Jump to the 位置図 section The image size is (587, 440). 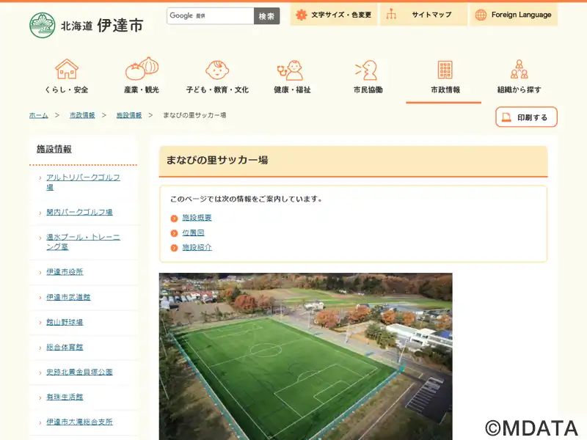[193, 232]
